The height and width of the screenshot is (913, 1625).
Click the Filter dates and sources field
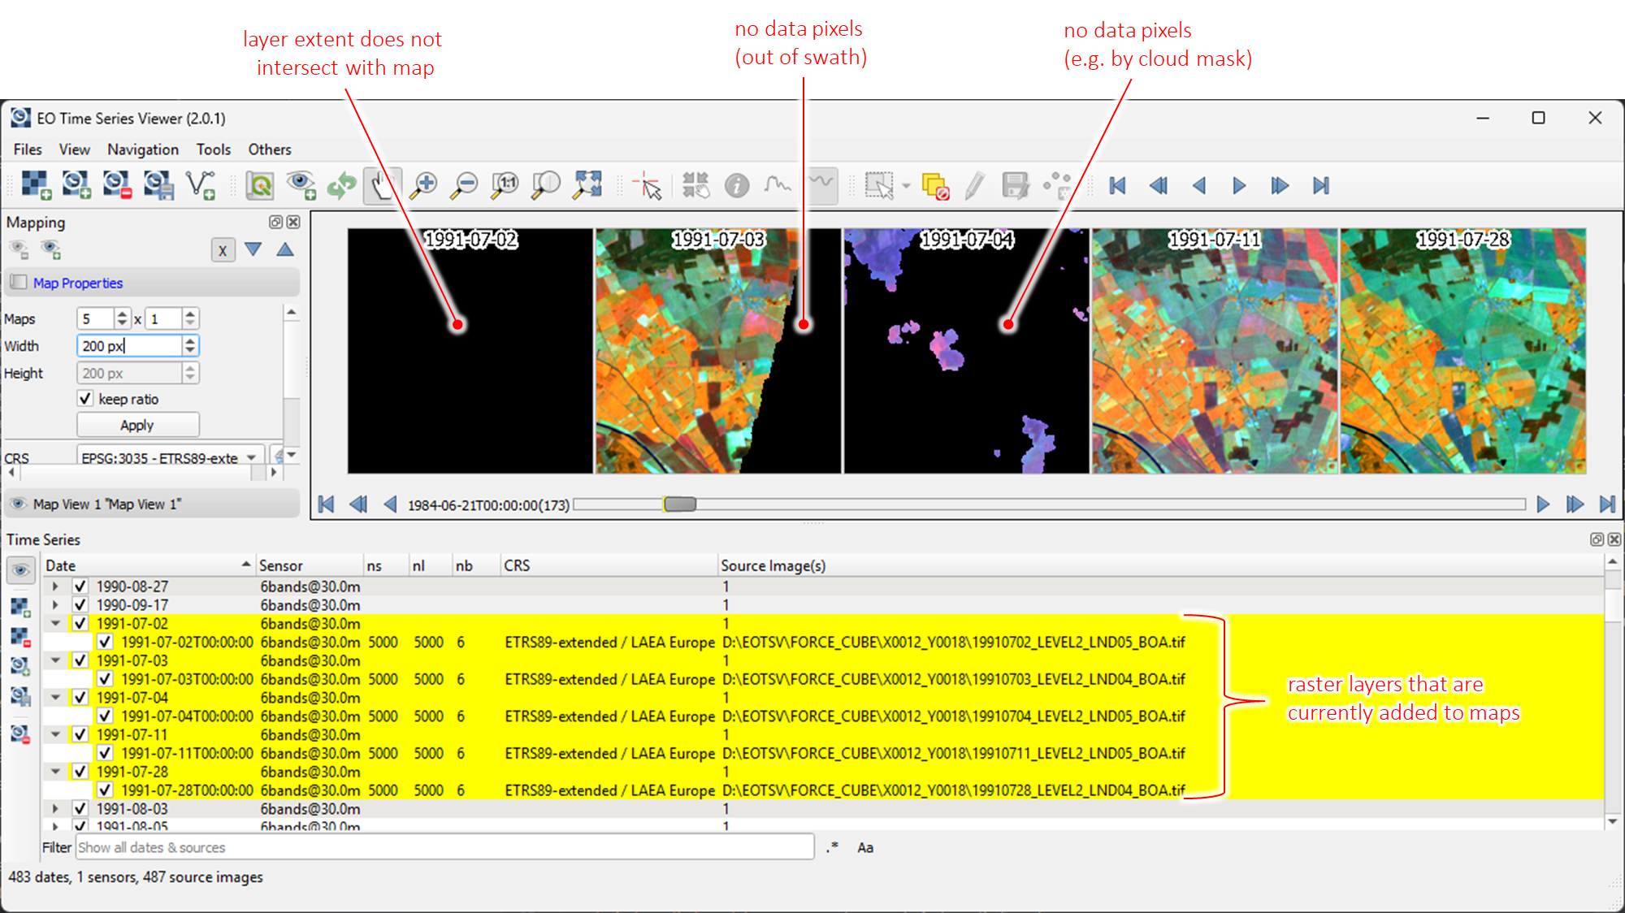(445, 847)
